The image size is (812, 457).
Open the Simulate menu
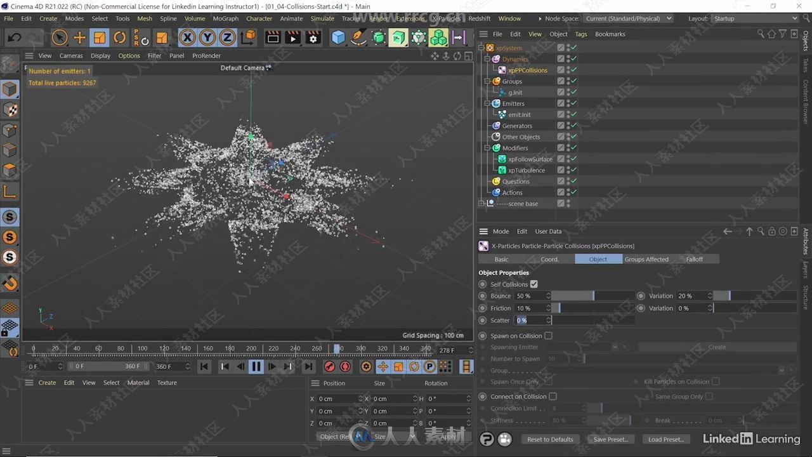click(322, 18)
